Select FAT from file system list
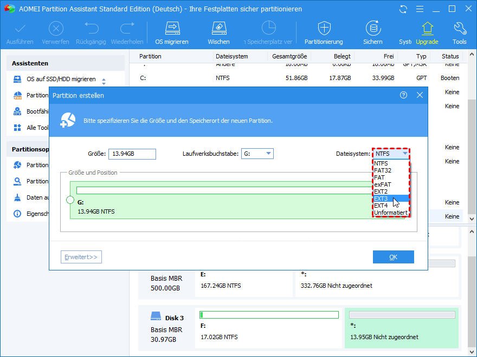The image size is (477, 357). click(391, 177)
